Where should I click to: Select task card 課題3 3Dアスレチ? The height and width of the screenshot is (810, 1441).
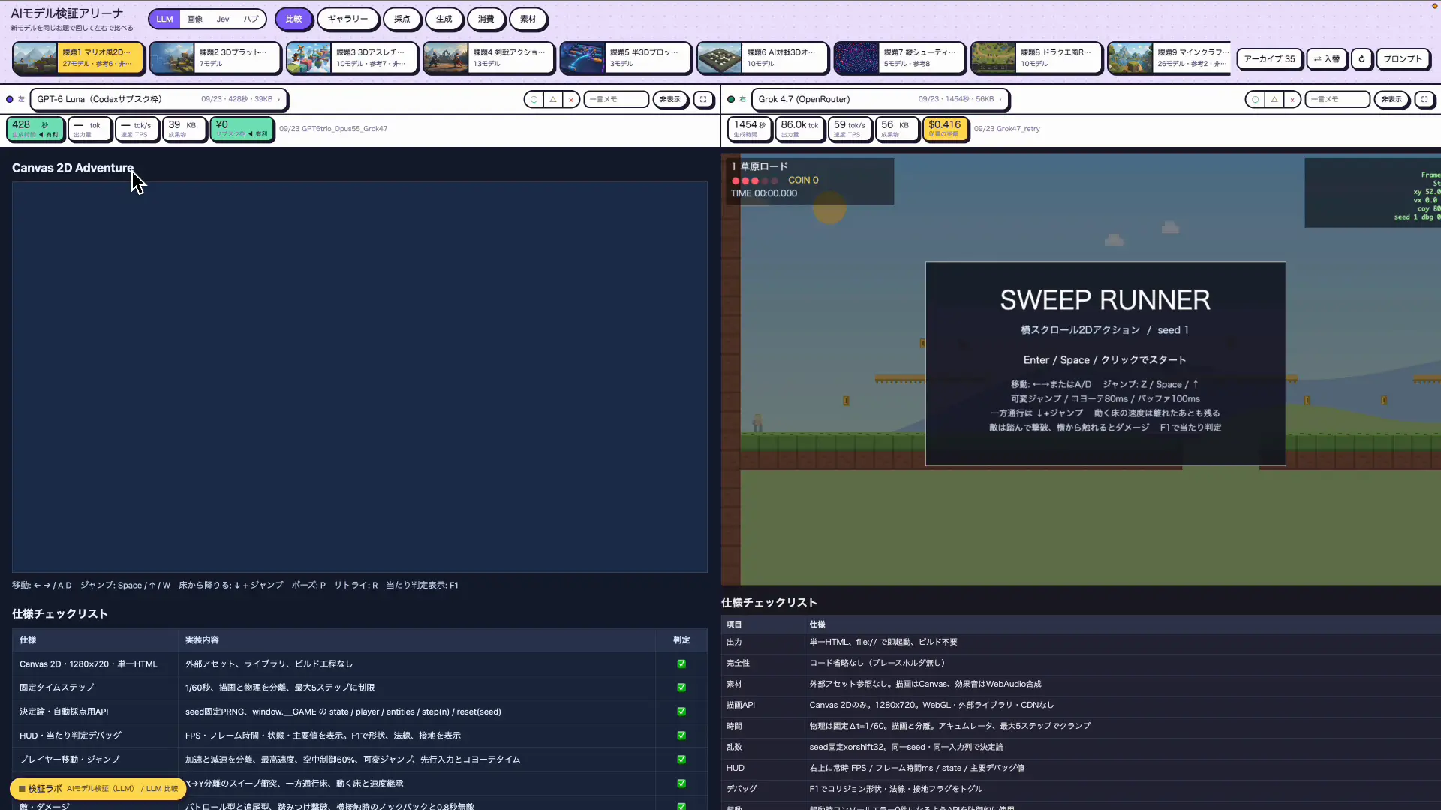pos(352,58)
